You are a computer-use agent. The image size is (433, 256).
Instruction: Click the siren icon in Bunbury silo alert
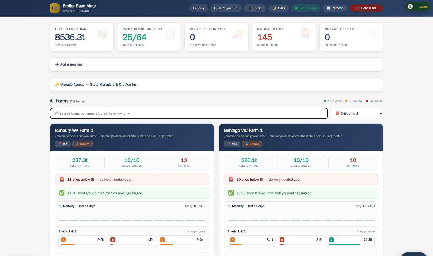tap(62, 179)
